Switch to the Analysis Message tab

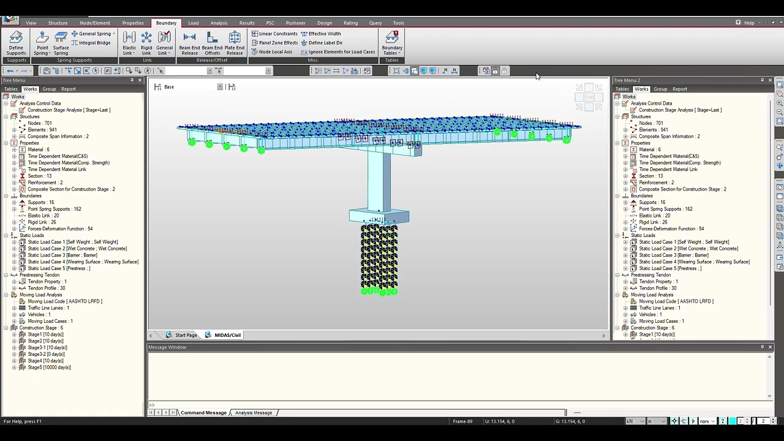pos(254,413)
